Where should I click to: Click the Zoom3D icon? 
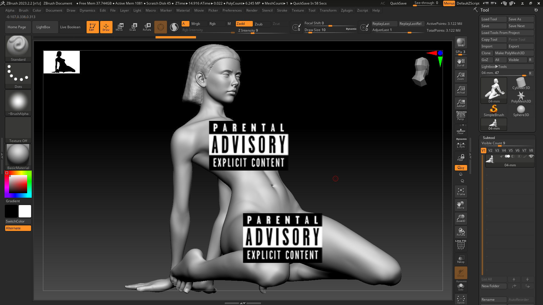(x=461, y=218)
